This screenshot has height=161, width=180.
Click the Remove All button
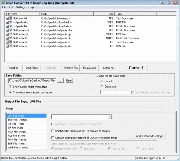89,68
